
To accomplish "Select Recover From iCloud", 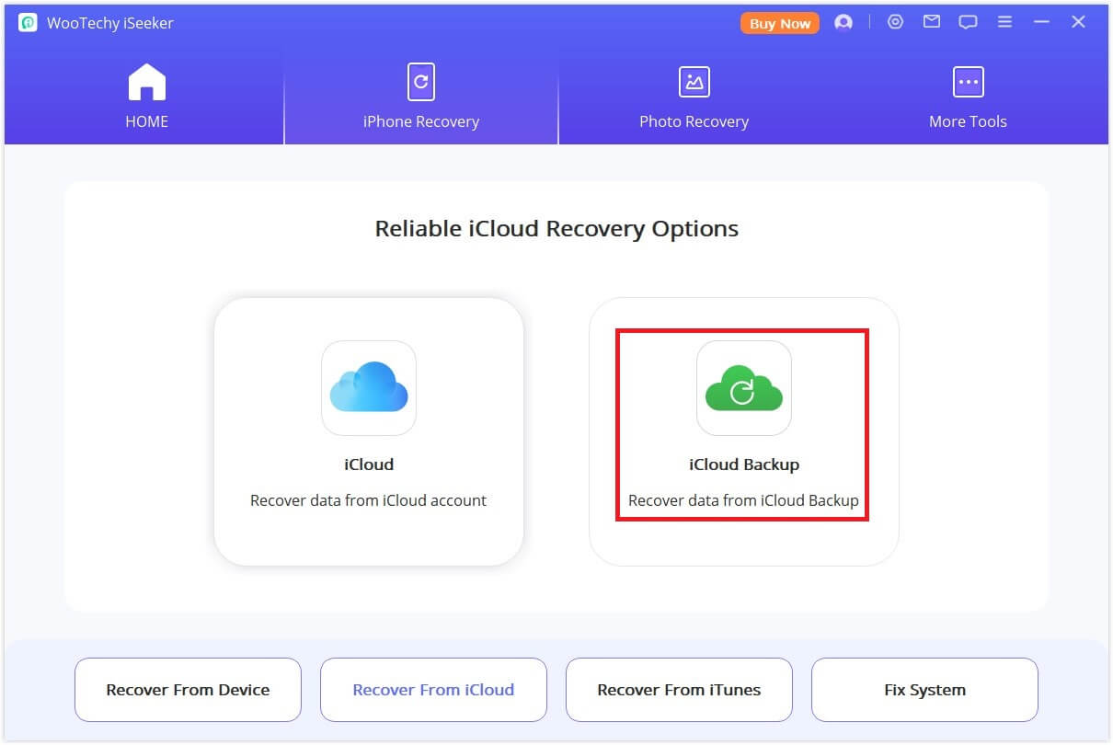I will tap(433, 689).
